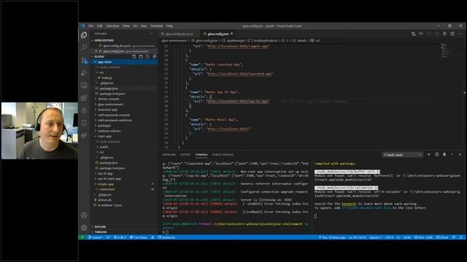
Task: Click the UTF-8 encoding status entry
Action: coord(389,237)
